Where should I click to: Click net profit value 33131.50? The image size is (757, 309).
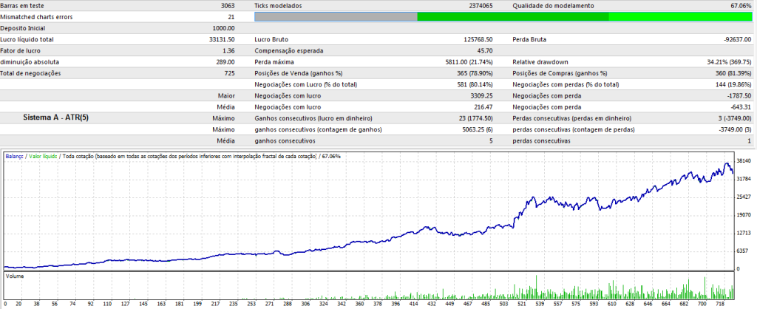(x=222, y=40)
